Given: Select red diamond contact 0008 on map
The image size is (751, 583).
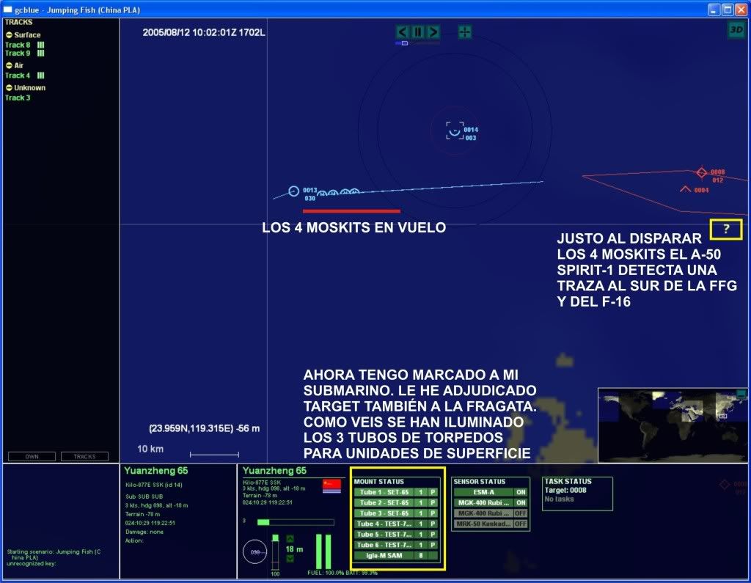Looking at the screenshot, I should tap(701, 172).
